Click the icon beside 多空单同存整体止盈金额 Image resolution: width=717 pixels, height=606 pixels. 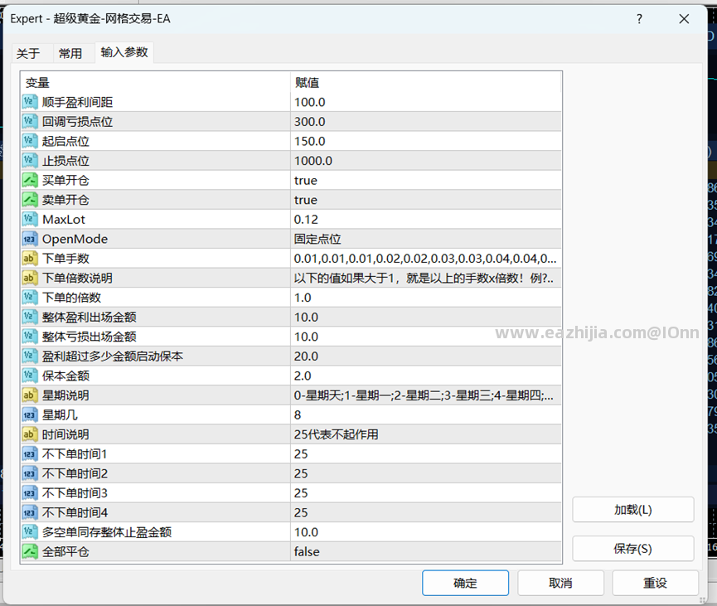(x=30, y=532)
